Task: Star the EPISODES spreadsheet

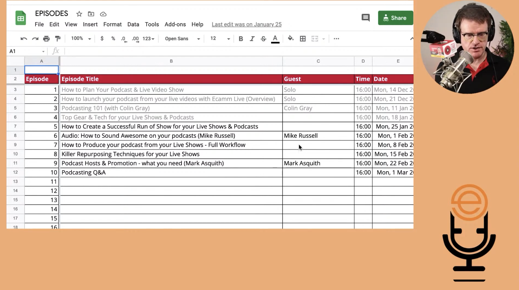Action: (x=79, y=14)
